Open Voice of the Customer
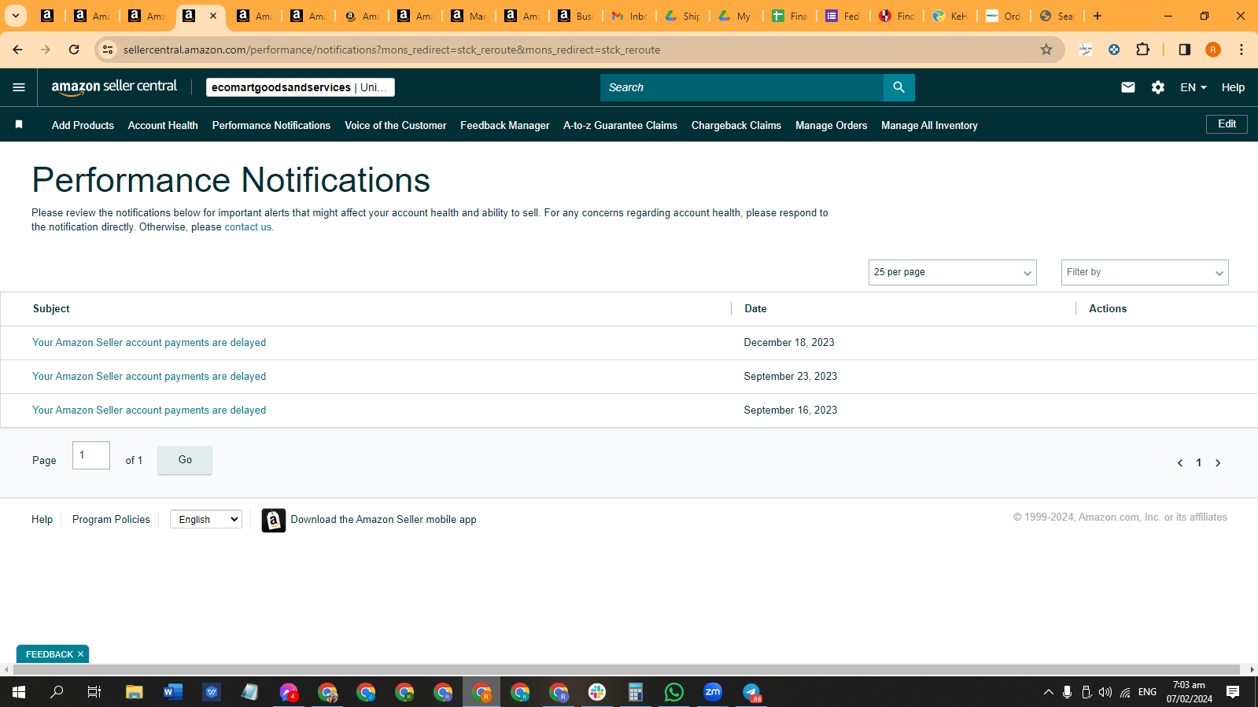The width and height of the screenshot is (1258, 707). coord(396,125)
